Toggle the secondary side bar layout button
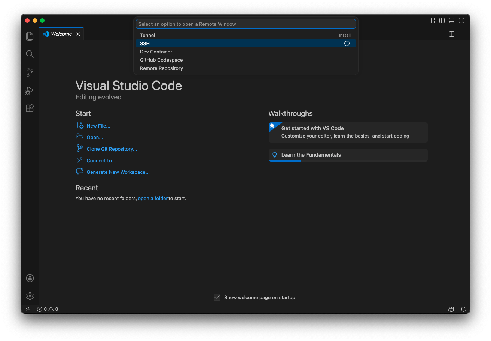Viewport: 491px width, 341px height. tap(461, 21)
